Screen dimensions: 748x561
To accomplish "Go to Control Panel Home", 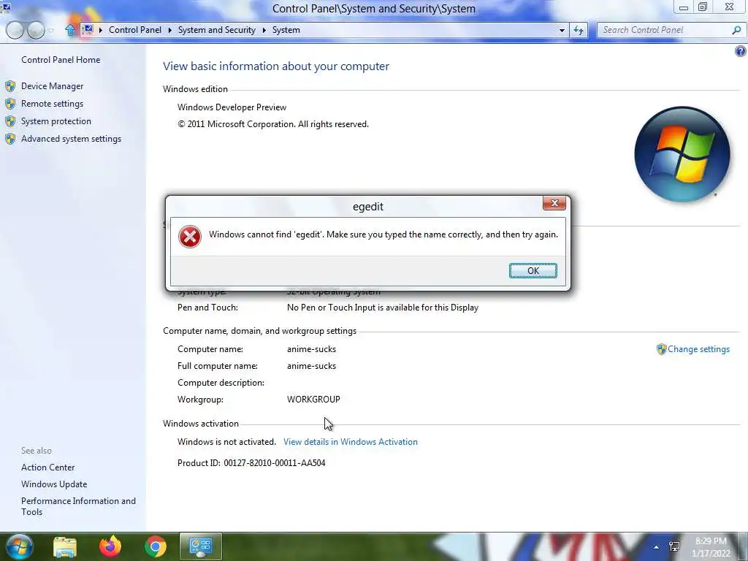I will [x=61, y=60].
